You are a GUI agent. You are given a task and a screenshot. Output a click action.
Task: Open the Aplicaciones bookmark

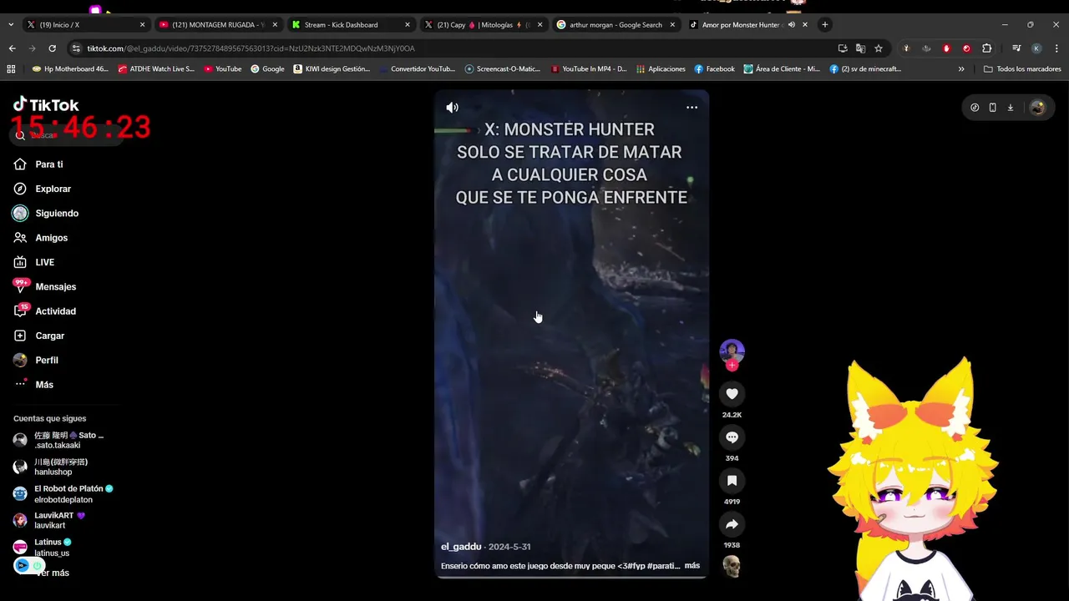click(x=661, y=69)
